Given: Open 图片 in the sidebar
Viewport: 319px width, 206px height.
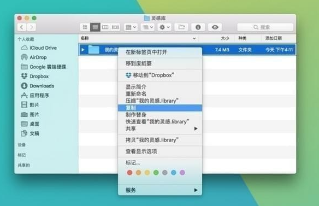Looking at the screenshot, I should [30, 114].
